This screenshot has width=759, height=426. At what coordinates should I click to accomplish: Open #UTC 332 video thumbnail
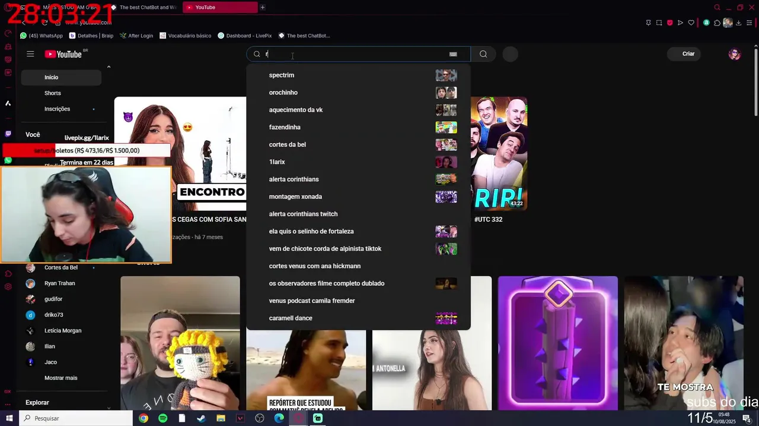click(499, 154)
